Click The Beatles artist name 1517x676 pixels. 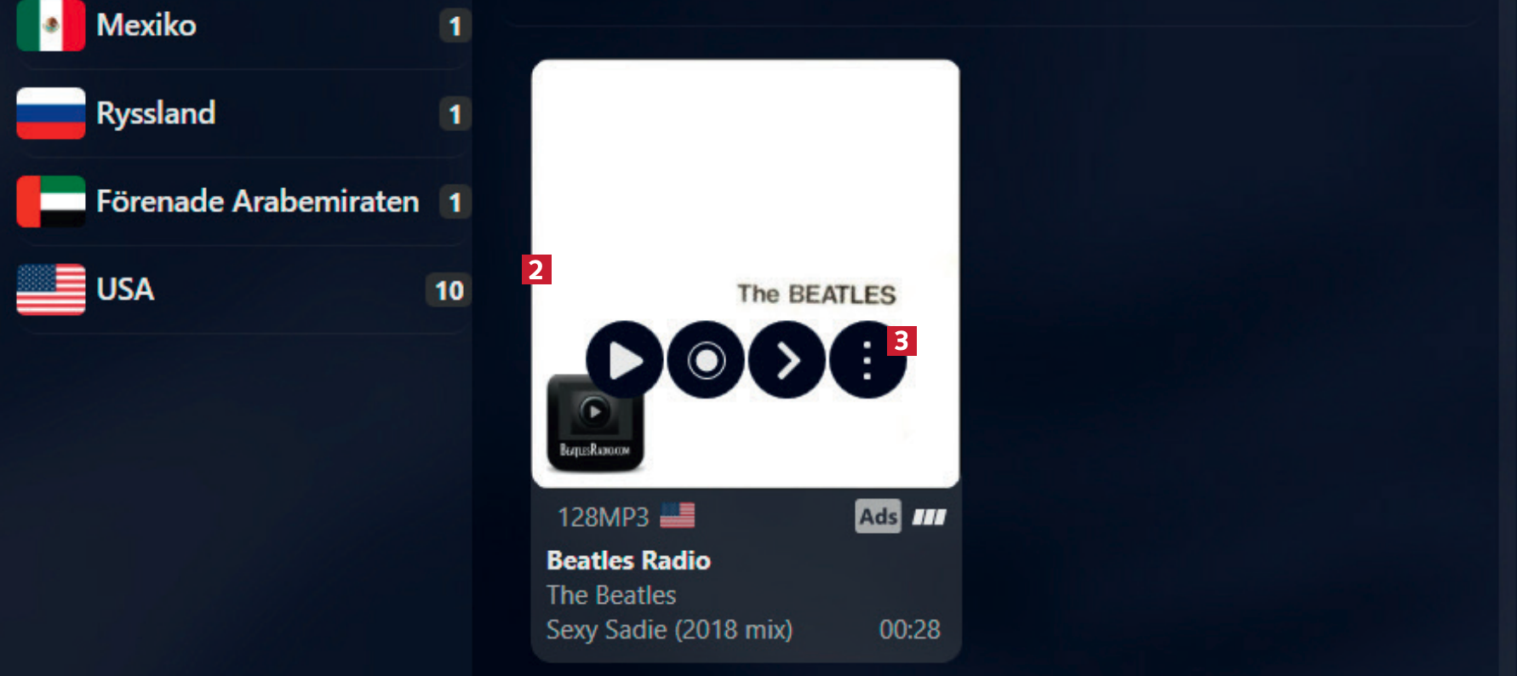click(611, 595)
